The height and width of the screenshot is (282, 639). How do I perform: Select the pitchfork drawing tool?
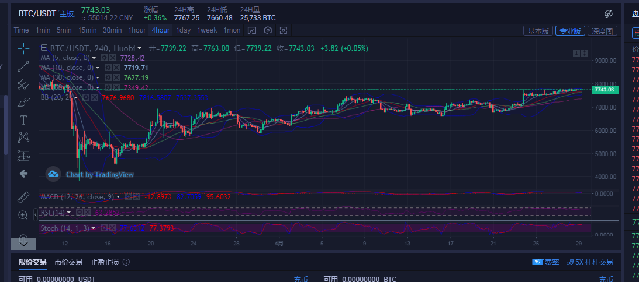[23, 84]
